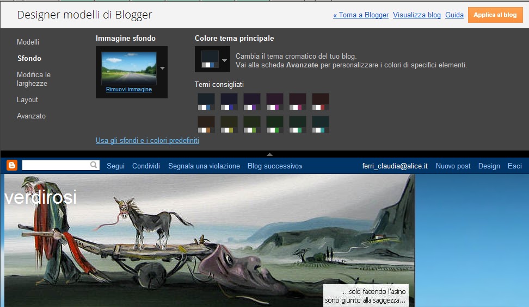Click the Applica al blog button
This screenshot has height=307, width=529.
(x=495, y=15)
